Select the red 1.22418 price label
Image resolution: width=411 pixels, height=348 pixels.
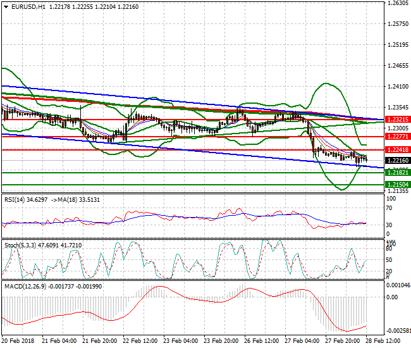[x=398, y=150]
